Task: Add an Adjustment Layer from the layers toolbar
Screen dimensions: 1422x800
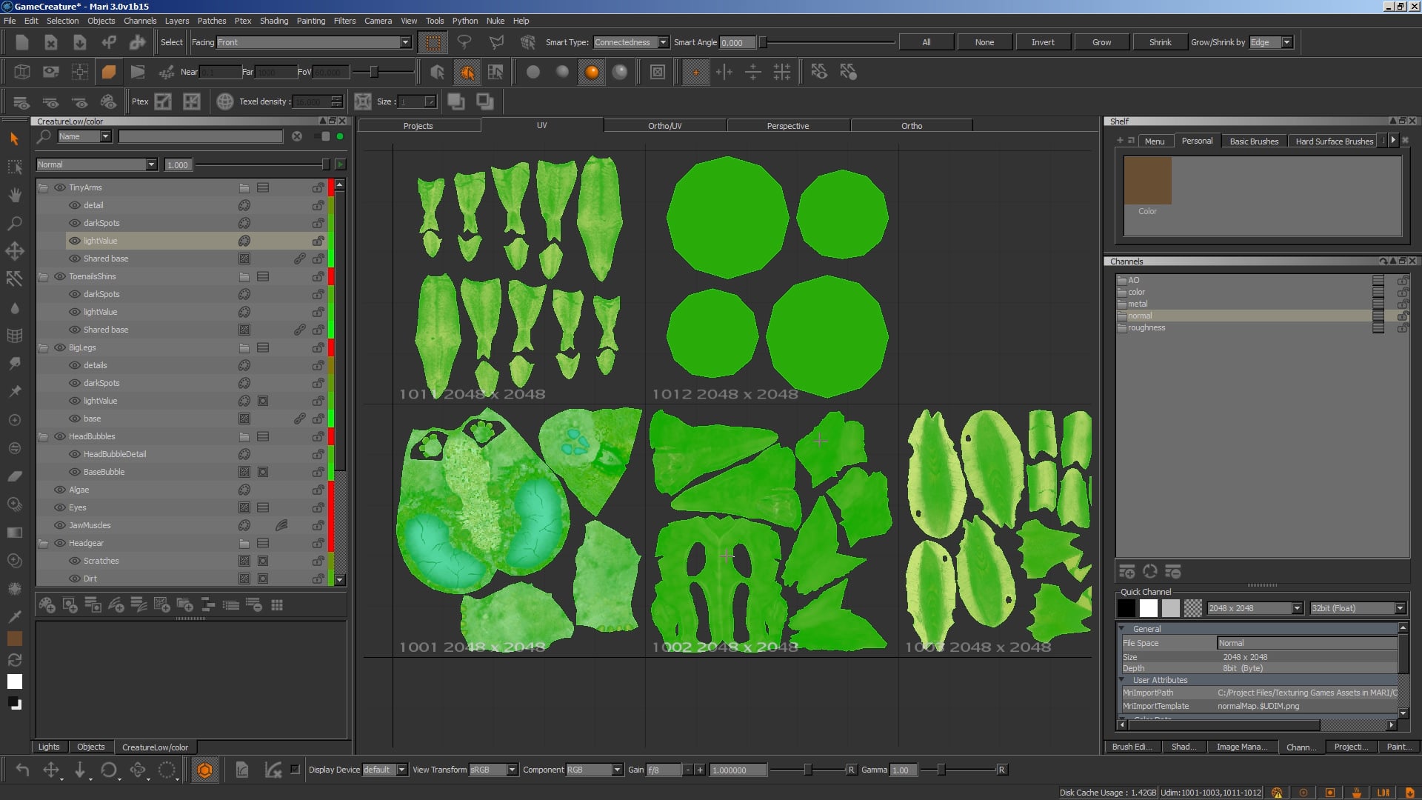Action: 70,605
